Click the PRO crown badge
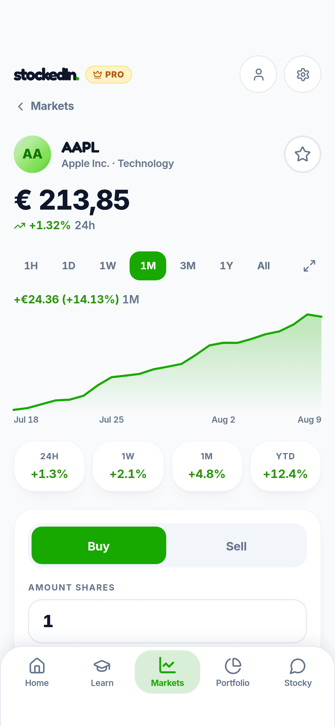The height and width of the screenshot is (726, 335). (109, 74)
